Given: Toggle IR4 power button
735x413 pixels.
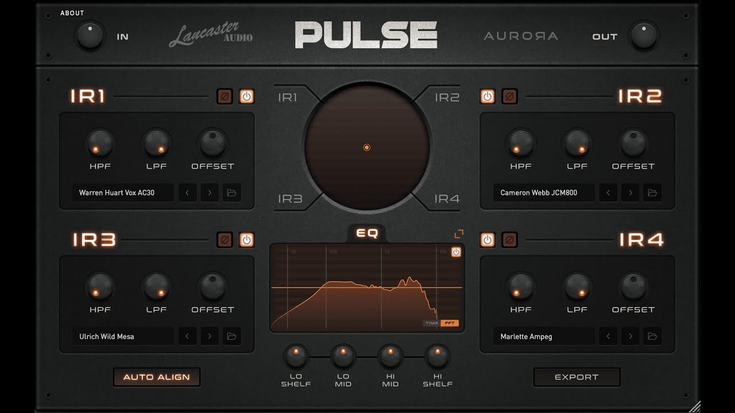Looking at the screenshot, I should coord(488,240).
